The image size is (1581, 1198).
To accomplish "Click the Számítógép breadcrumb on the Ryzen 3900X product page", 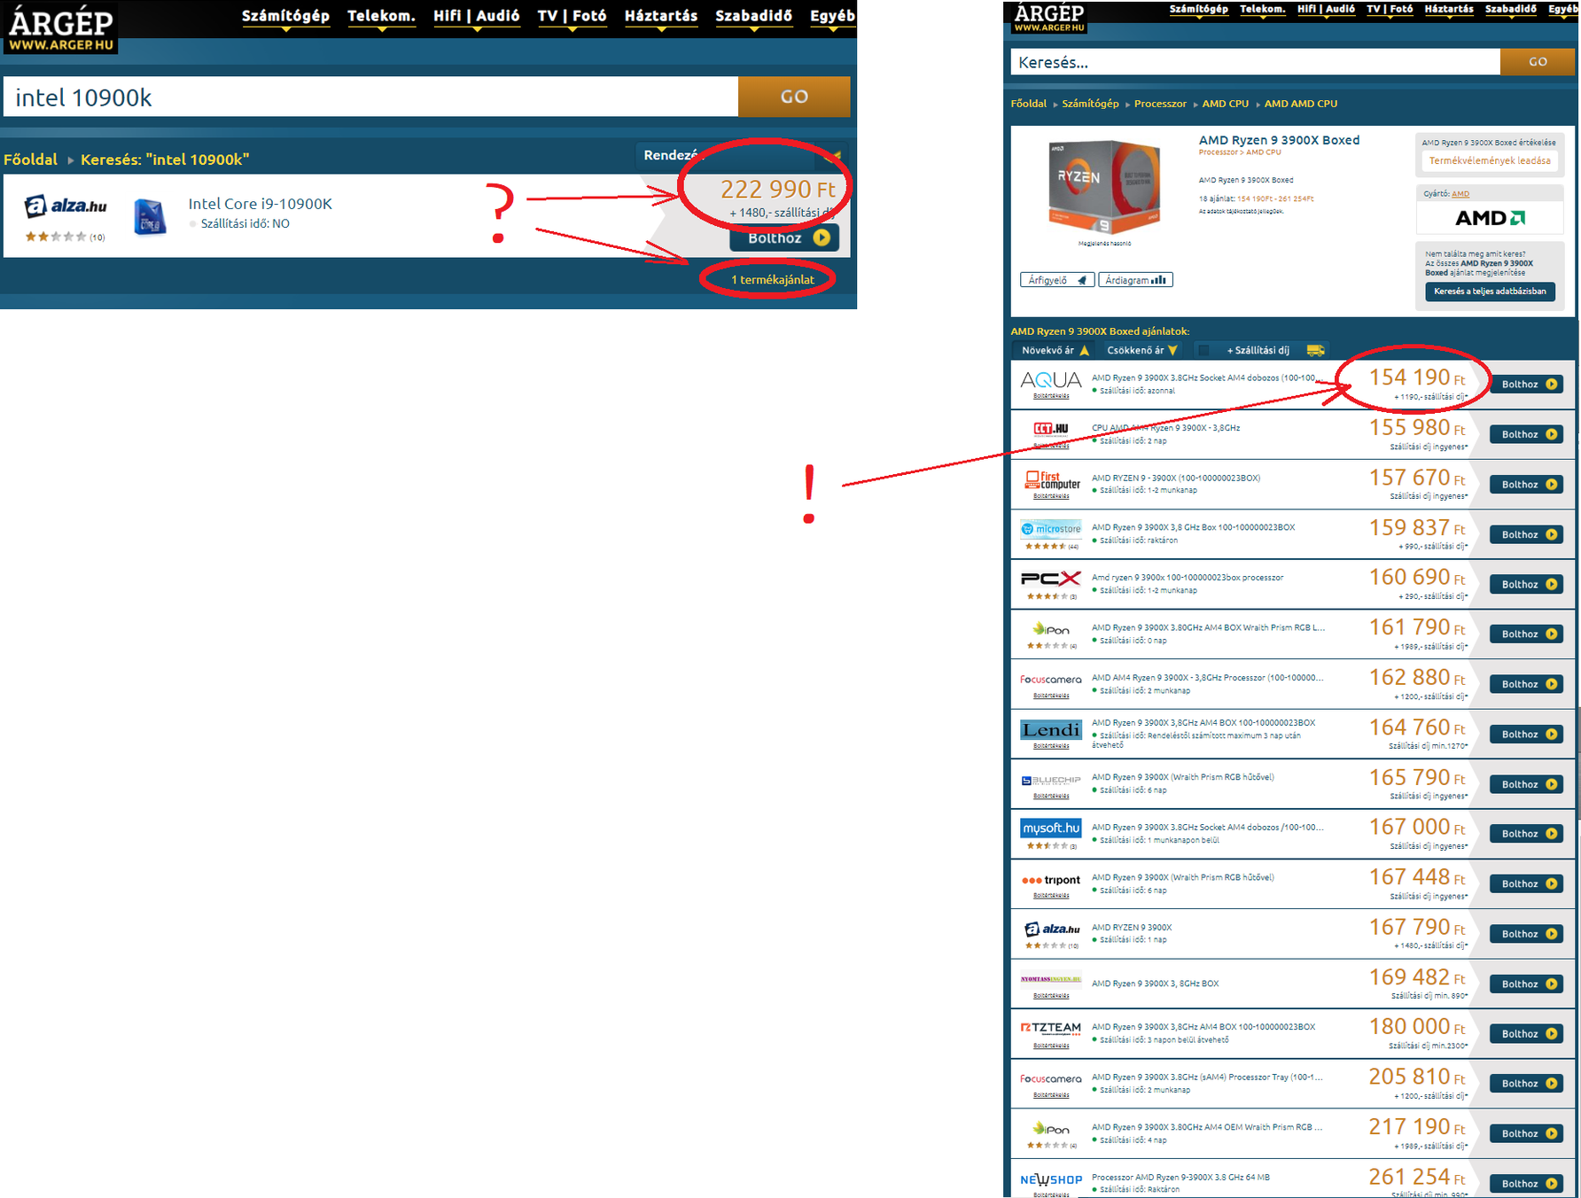I will (x=1090, y=104).
